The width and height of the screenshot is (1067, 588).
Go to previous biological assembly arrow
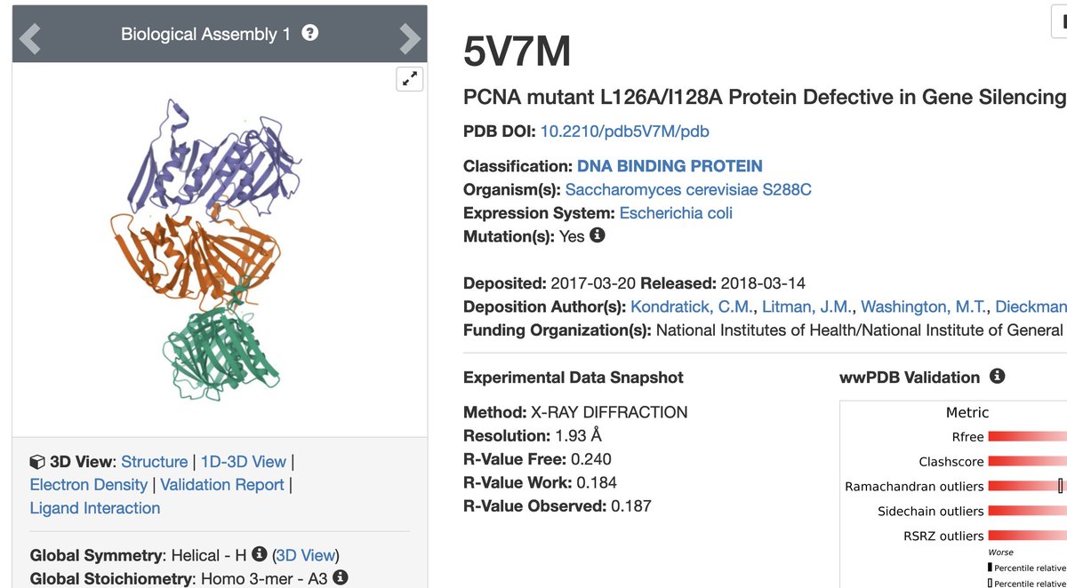pyautogui.click(x=30, y=38)
